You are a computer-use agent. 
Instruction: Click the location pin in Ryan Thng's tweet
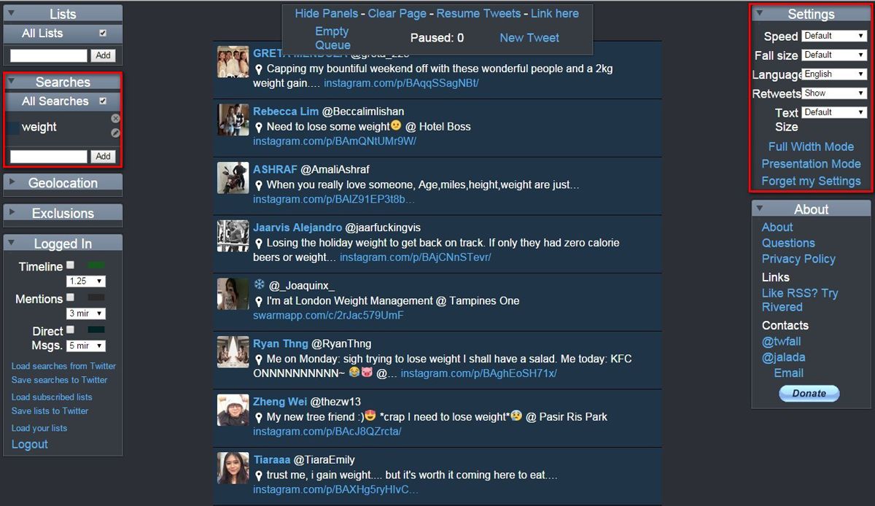pos(258,359)
